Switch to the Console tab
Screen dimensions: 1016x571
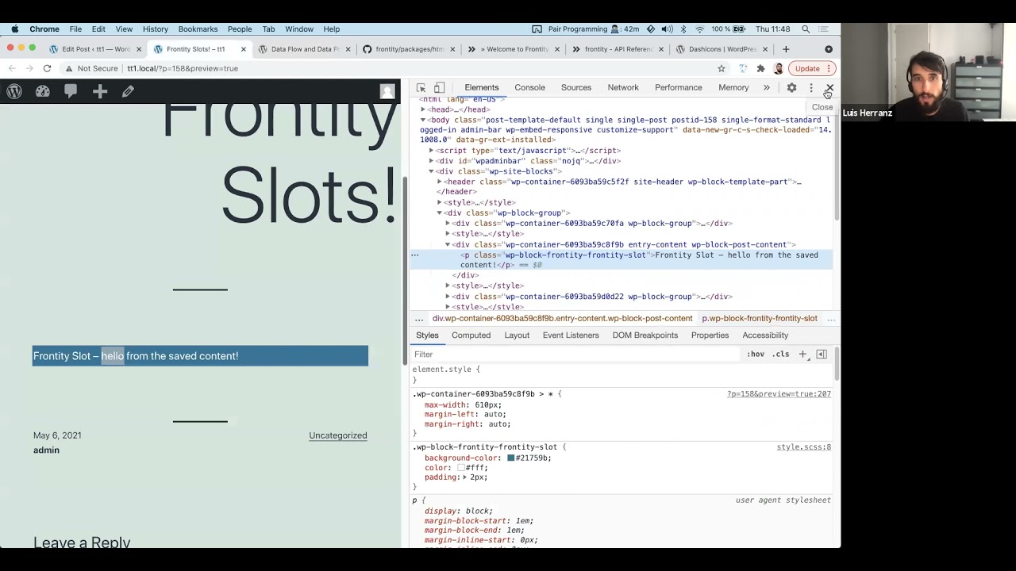tap(529, 87)
